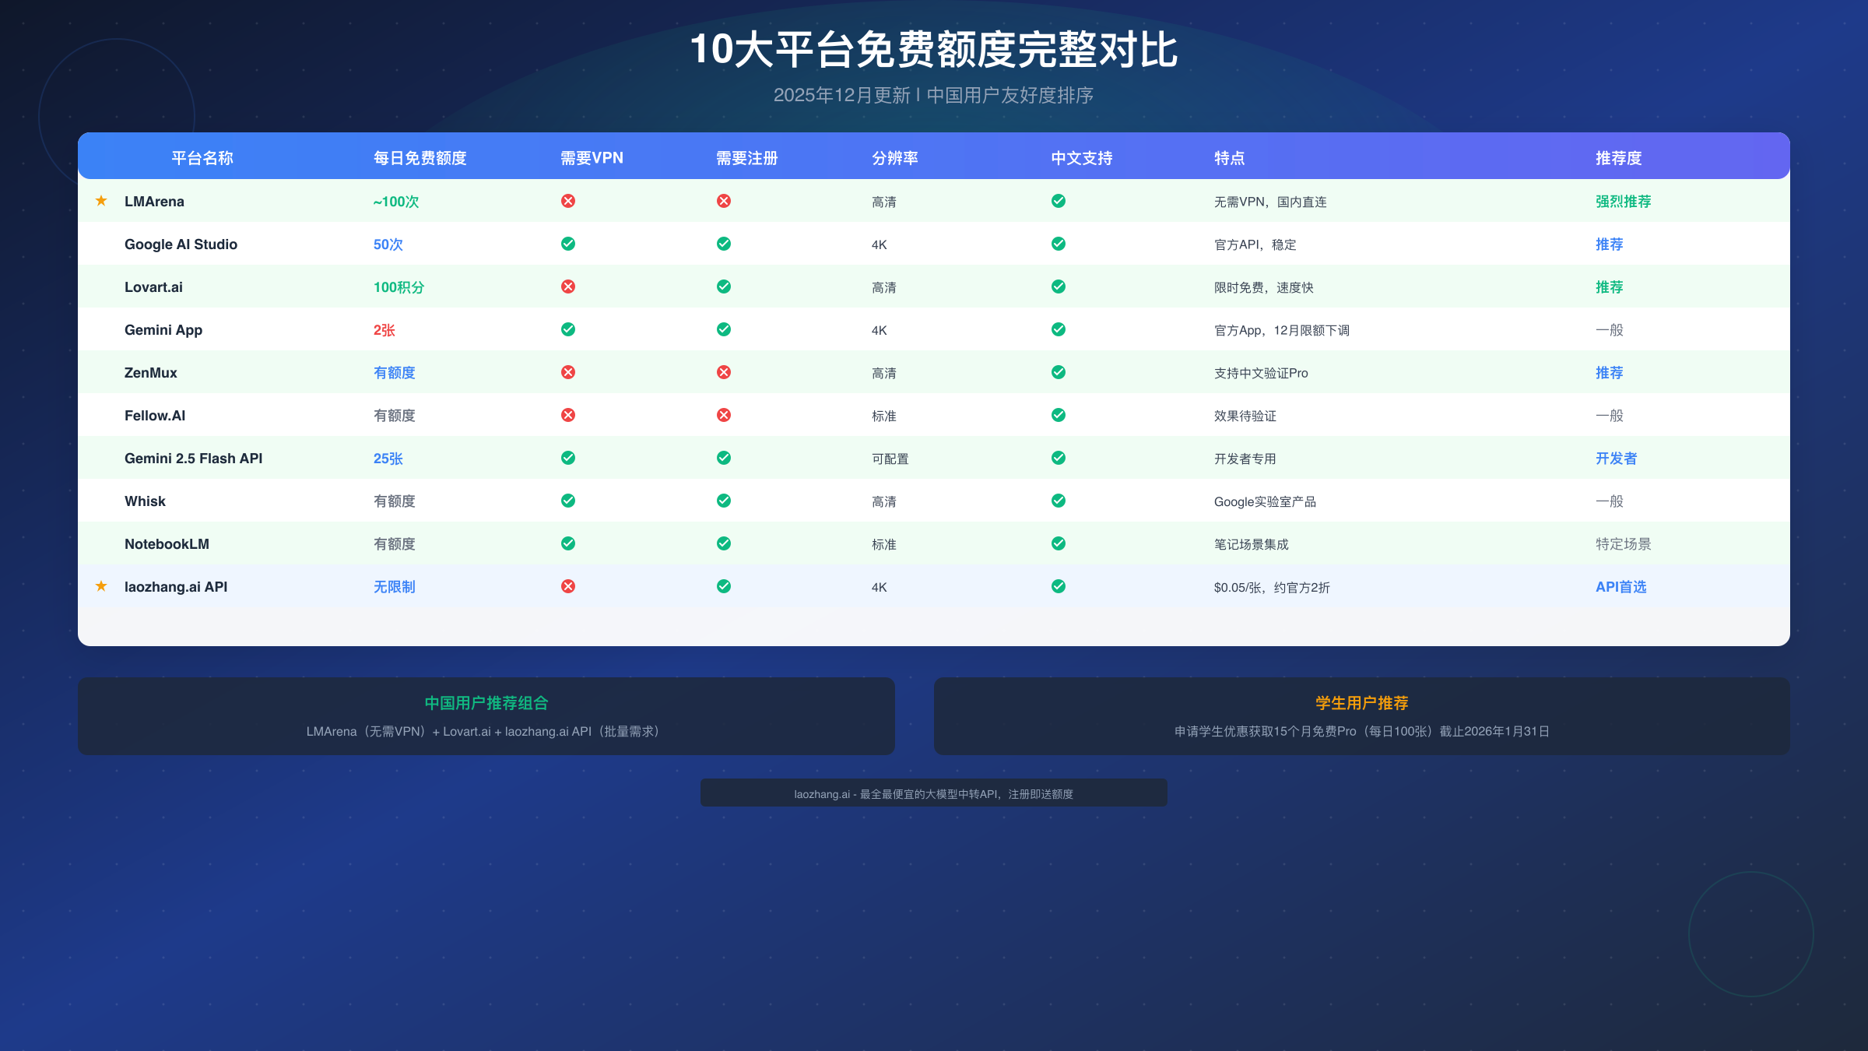1868x1051 pixels.
Task: Open the "无限制" quota link for laozhang.ai API
Action: pyautogui.click(x=394, y=586)
